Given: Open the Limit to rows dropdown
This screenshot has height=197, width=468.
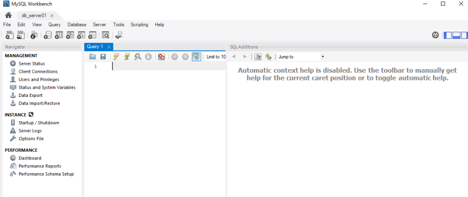Looking at the screenshot, I should click(216, 57).
